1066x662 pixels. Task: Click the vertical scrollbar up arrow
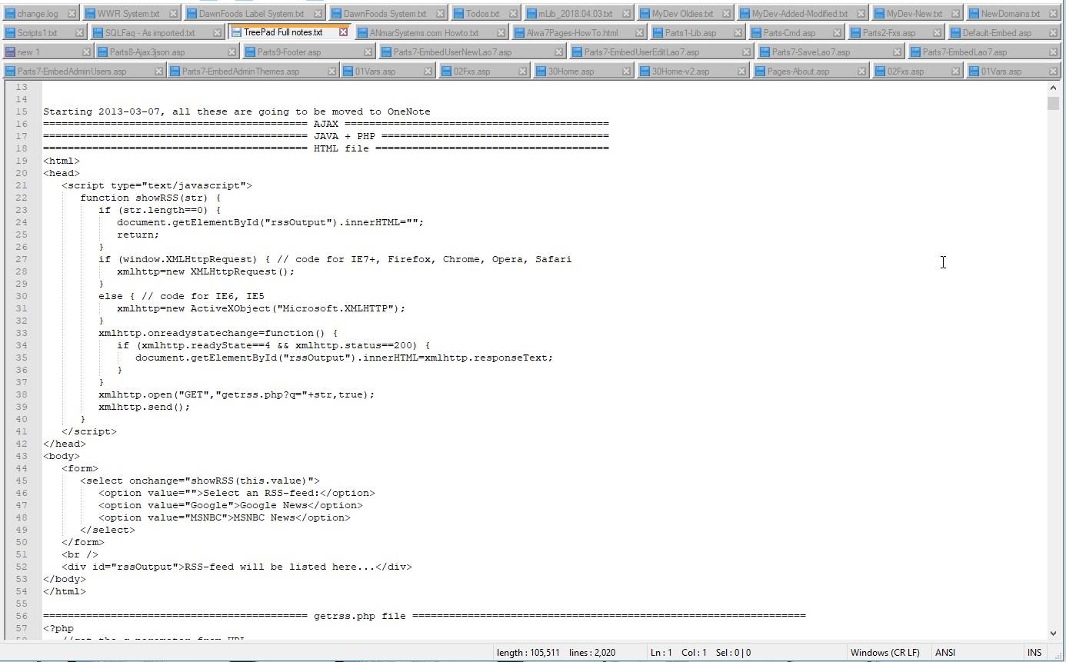pos(1053,88)
